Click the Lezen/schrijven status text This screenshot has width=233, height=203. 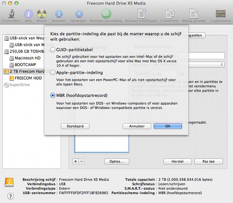click(172, 184)
